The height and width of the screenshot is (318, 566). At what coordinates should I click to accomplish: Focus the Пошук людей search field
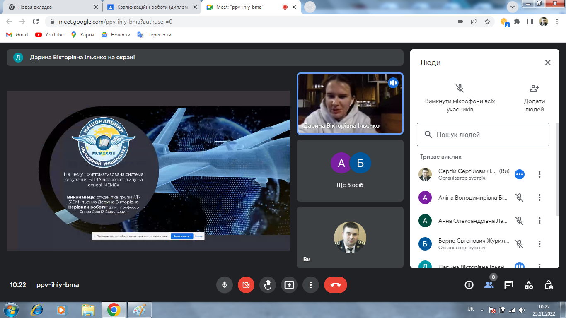(483, 135)
